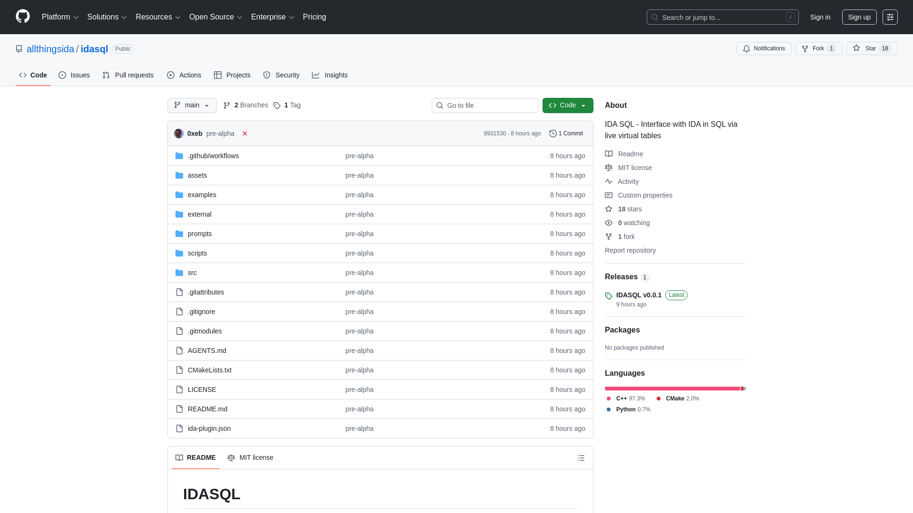Image resolution: width=913 pixels, height=513 pixels.
Task: Open the commit history clock icon
Action: point(552,133)
